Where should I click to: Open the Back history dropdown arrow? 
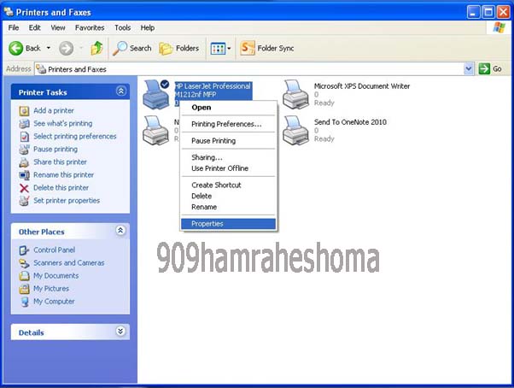49,48
